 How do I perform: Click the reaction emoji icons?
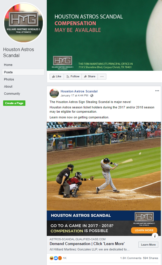(56, 258)
